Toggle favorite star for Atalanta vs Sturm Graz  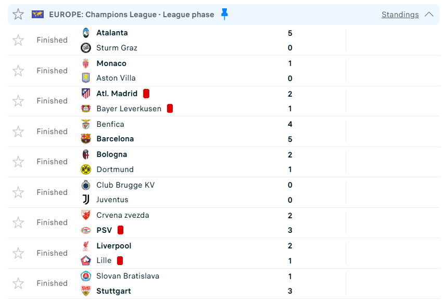tap(18, 40)
